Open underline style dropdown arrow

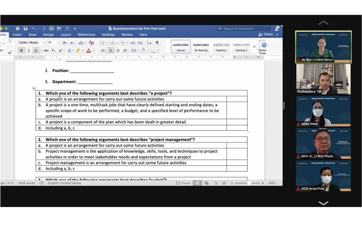(41, 51)
